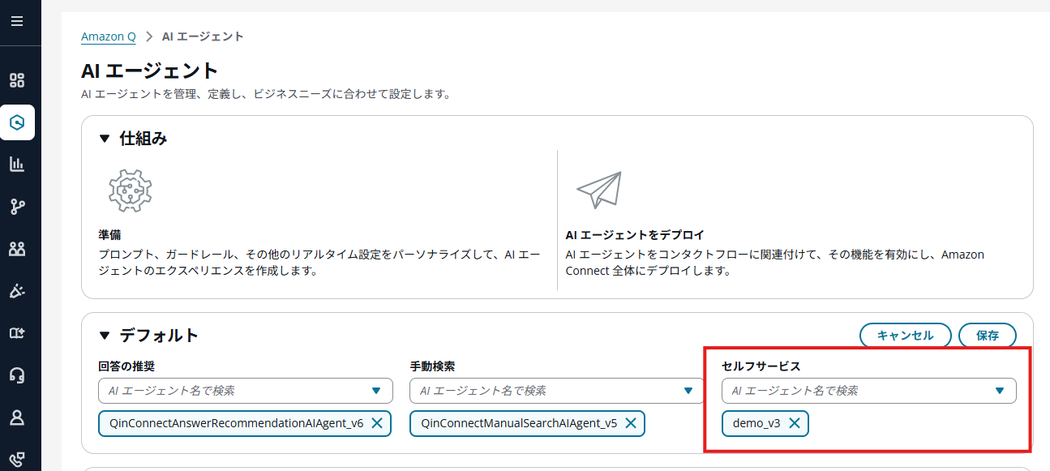
Task: Open the routing flow sidebar icon
Action: click(x=17, y=207)
